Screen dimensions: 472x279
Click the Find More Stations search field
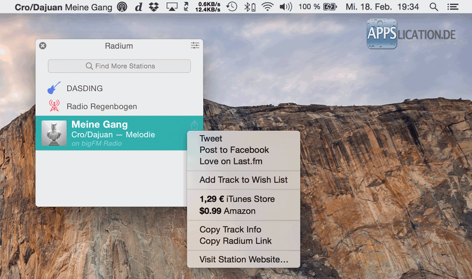(x=119, y=66)
